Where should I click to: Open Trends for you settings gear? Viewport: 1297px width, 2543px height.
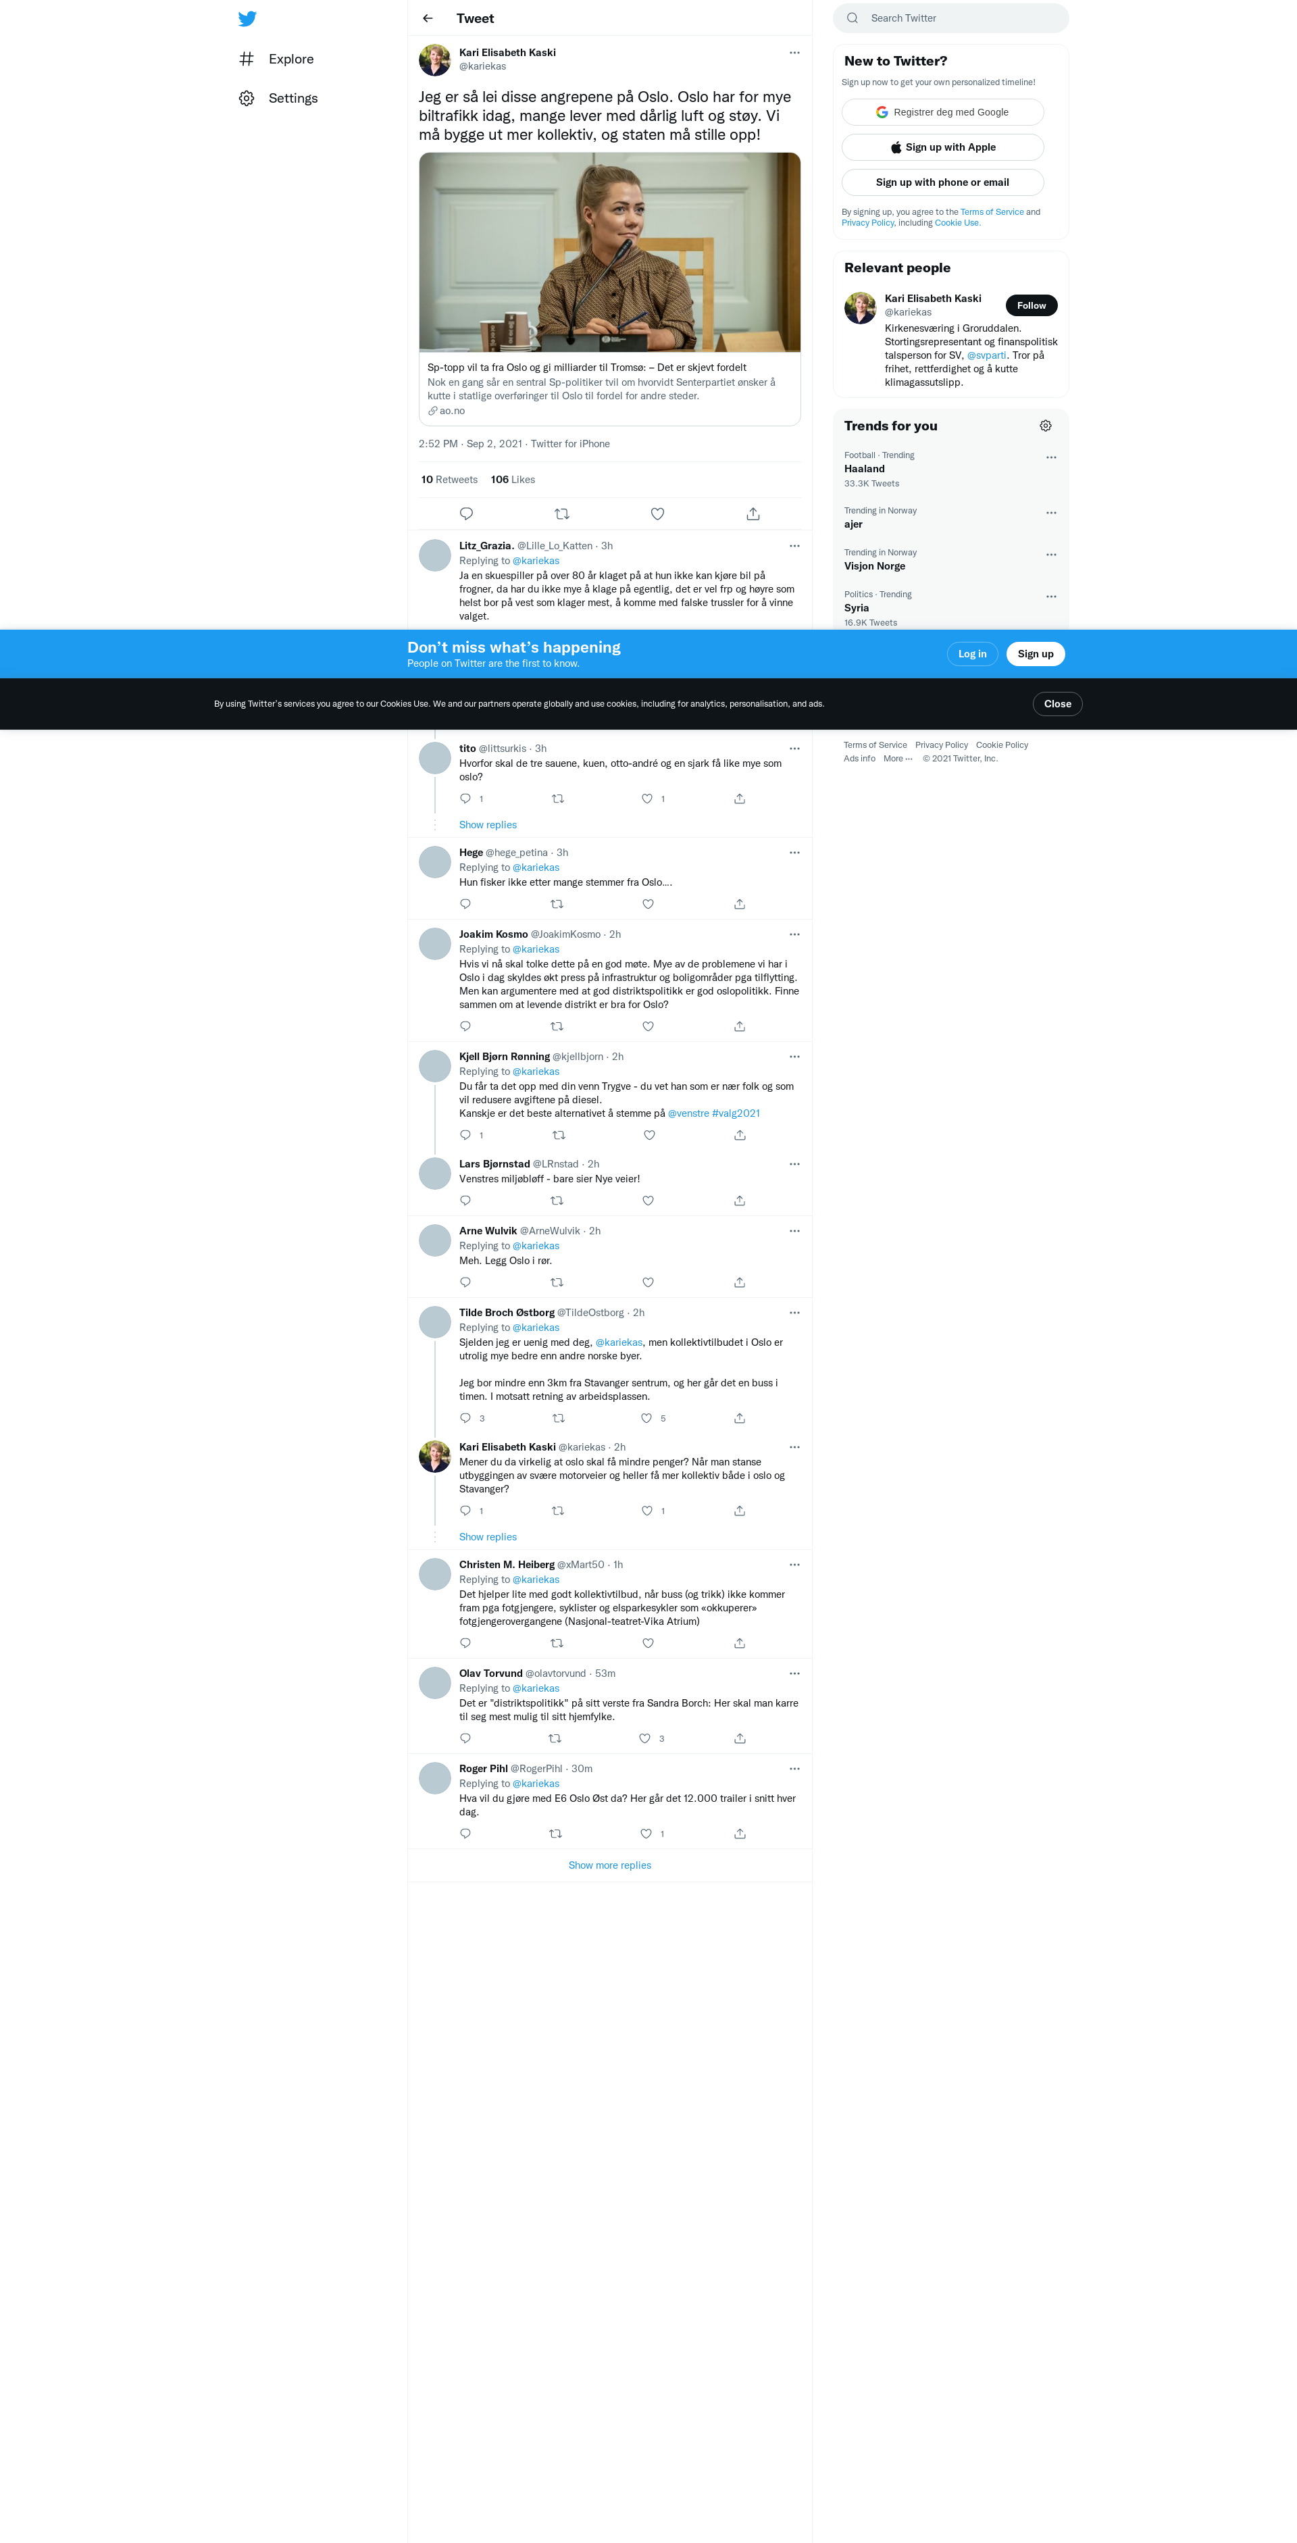[x=1045, y=426]
